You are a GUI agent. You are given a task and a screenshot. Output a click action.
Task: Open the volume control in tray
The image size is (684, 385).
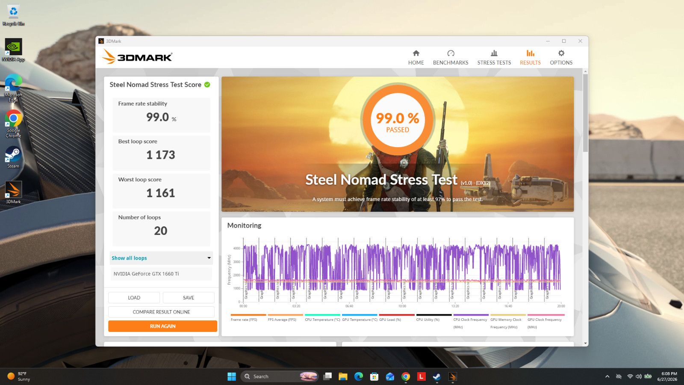pyautogui.click(x=639, y=376)
